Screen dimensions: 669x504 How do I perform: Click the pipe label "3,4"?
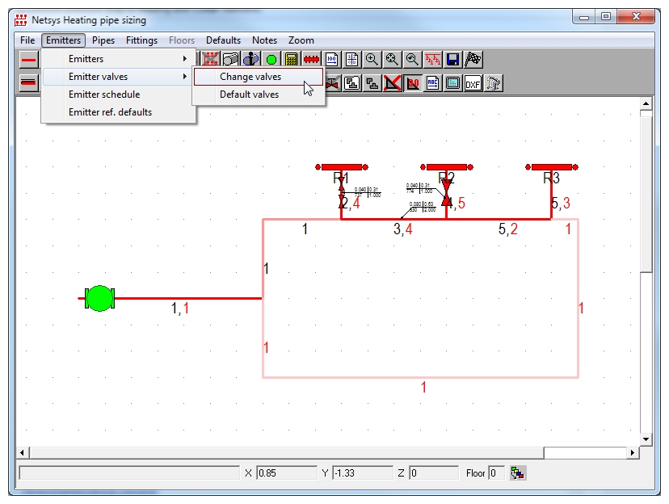pos(402,229)
